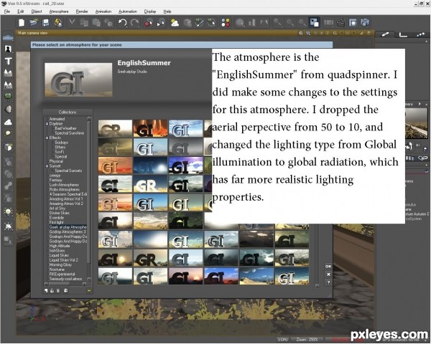Click the cloud icon in left sidebar
This screenshot has width=431, height=344.
click(x=8, y=122)
